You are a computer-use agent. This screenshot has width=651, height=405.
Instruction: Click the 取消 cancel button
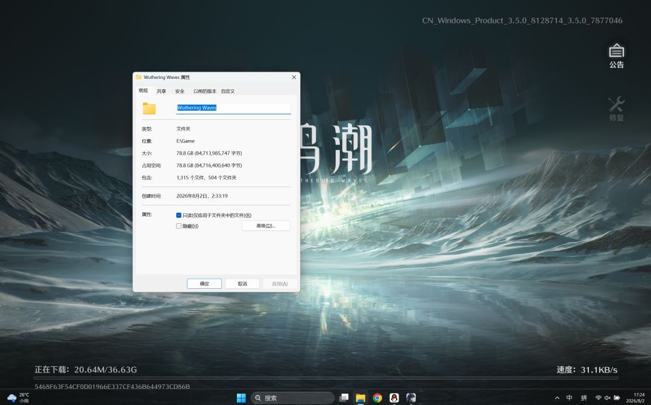pos(242,283)
